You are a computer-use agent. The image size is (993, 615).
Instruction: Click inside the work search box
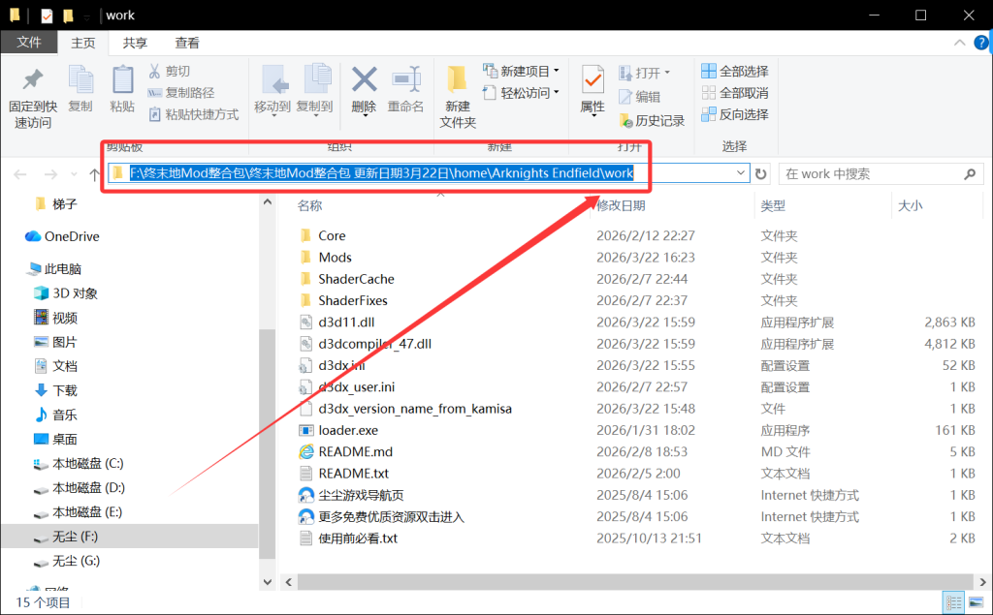point(873,173)
